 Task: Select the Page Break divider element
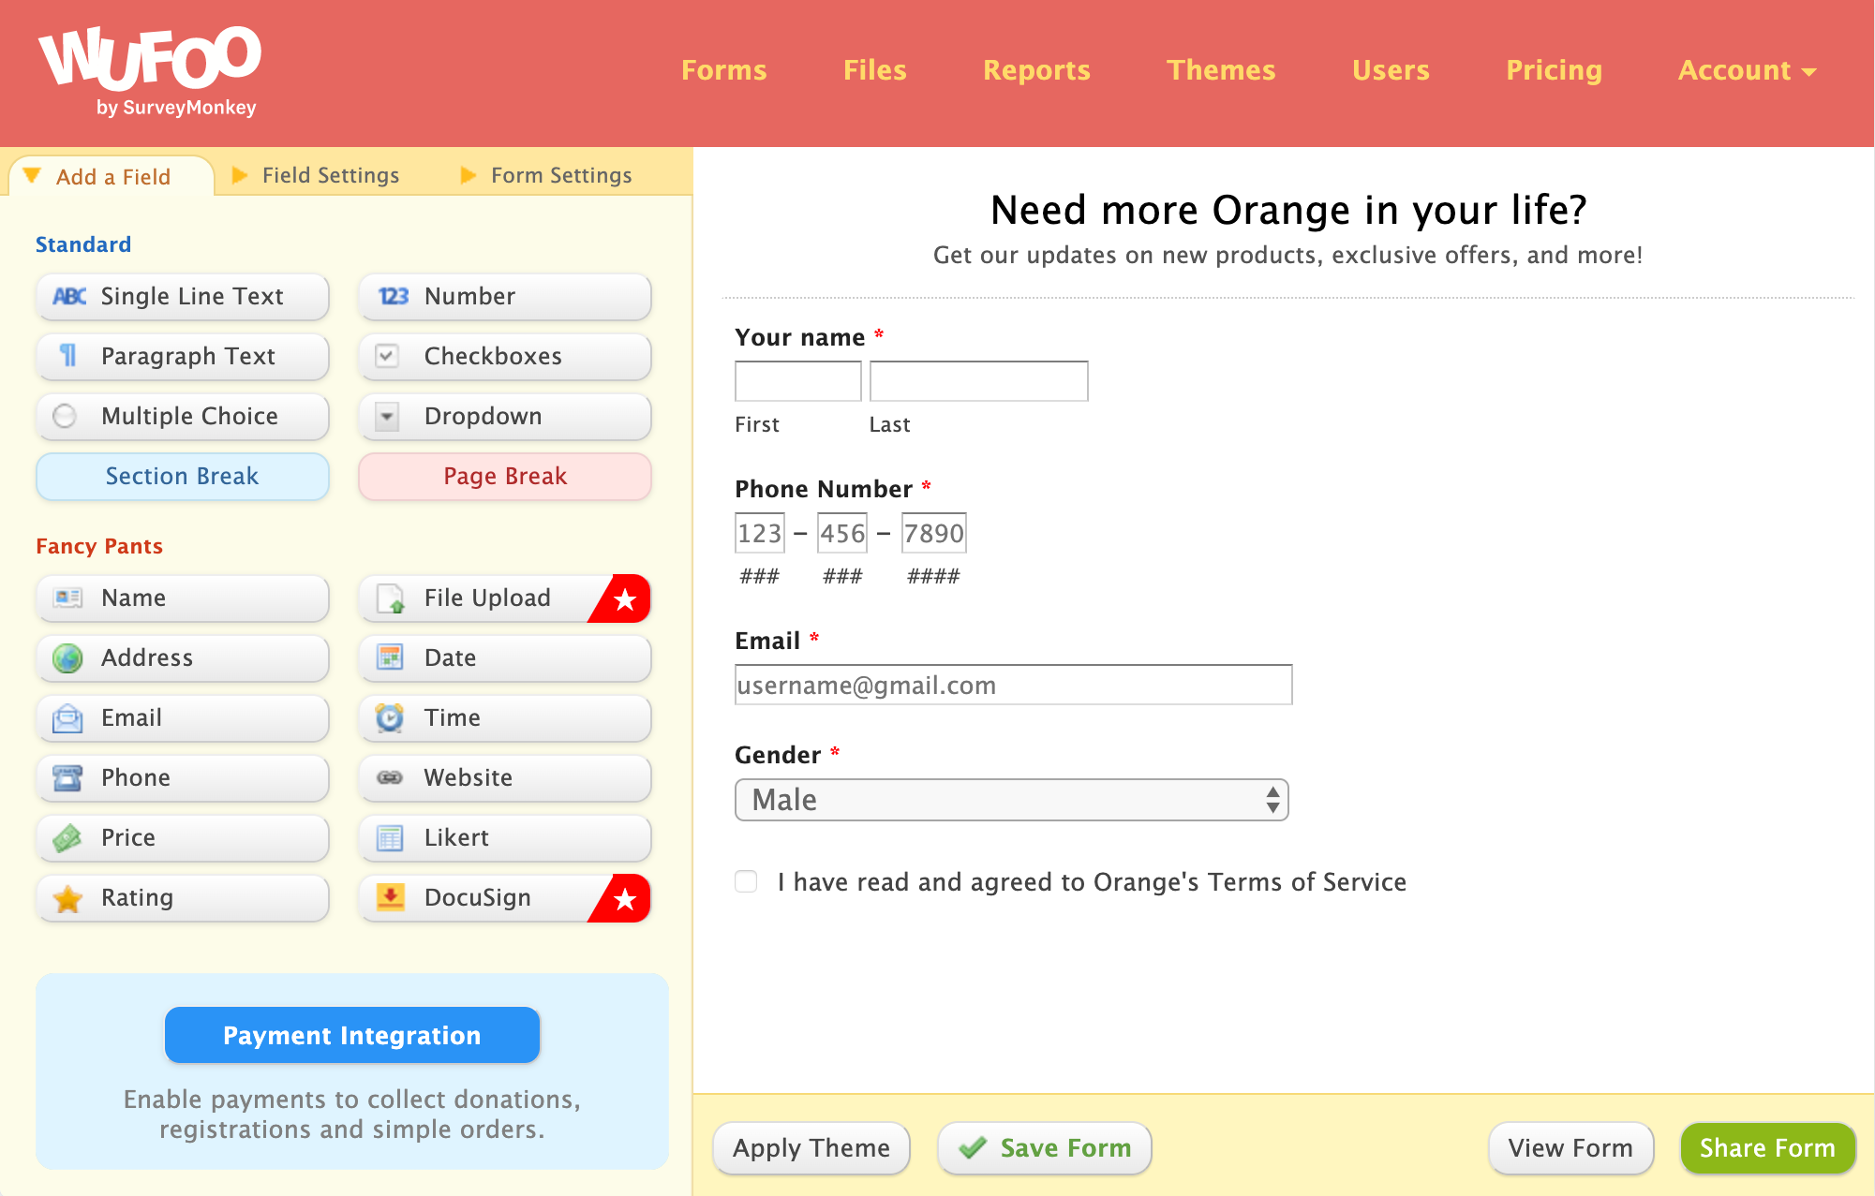tap(504, 477)
